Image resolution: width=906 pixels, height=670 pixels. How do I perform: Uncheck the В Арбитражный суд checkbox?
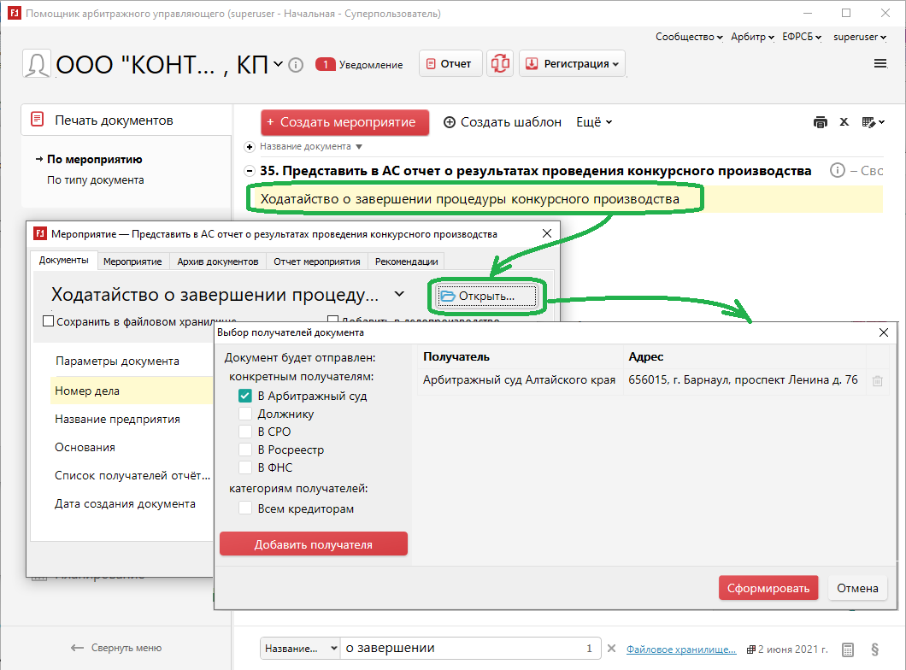pyautogui.click(x=244, y=396)
